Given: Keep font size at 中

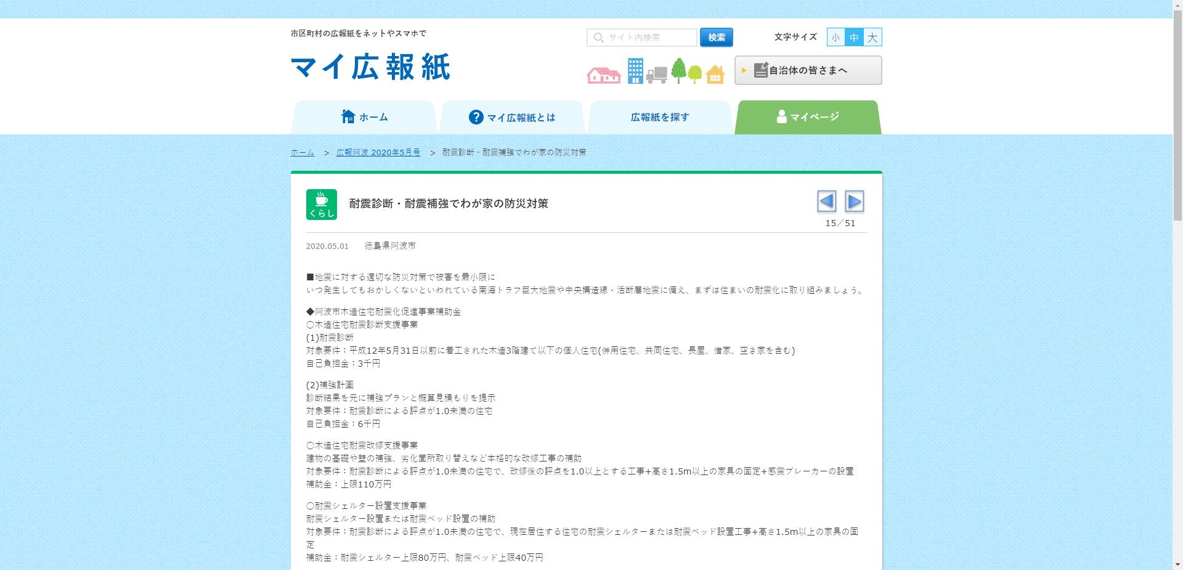Looking at the screenshot, I should [854, 37].
